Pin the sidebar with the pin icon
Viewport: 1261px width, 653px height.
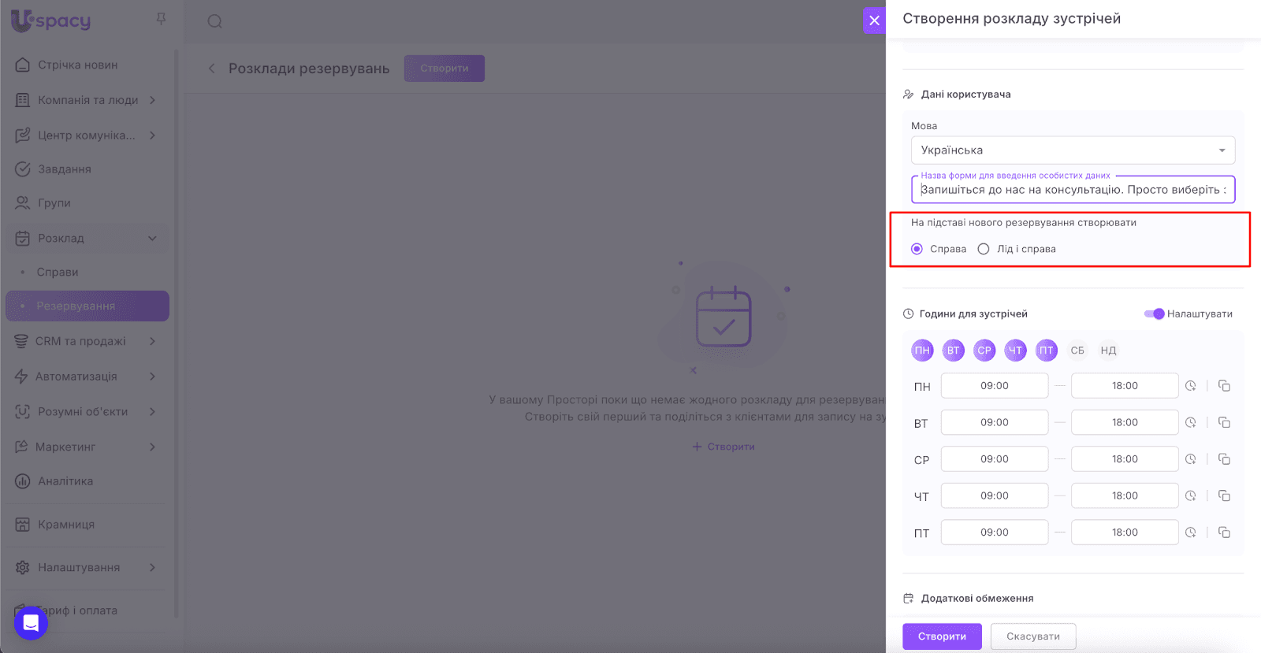pyautogui.click(x=161, y=18)
